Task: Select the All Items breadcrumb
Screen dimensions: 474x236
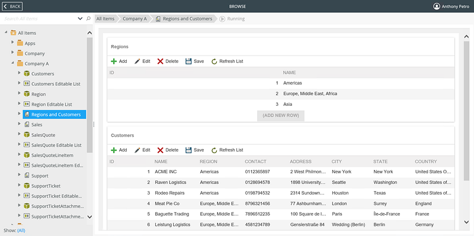Action: tap(105, 19)
